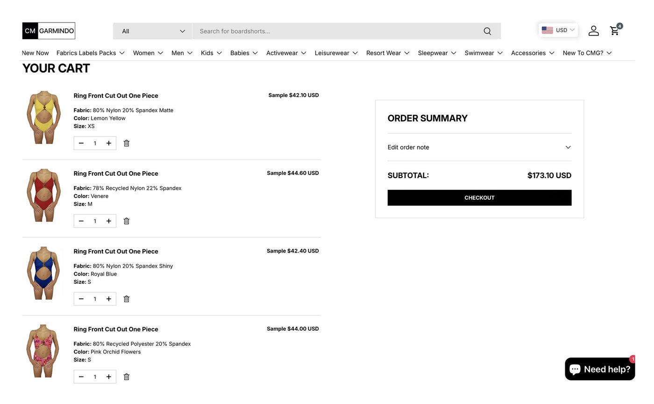654x404 pixels.
Task: Expand the Edit order note section
Action: click(479, 147)
